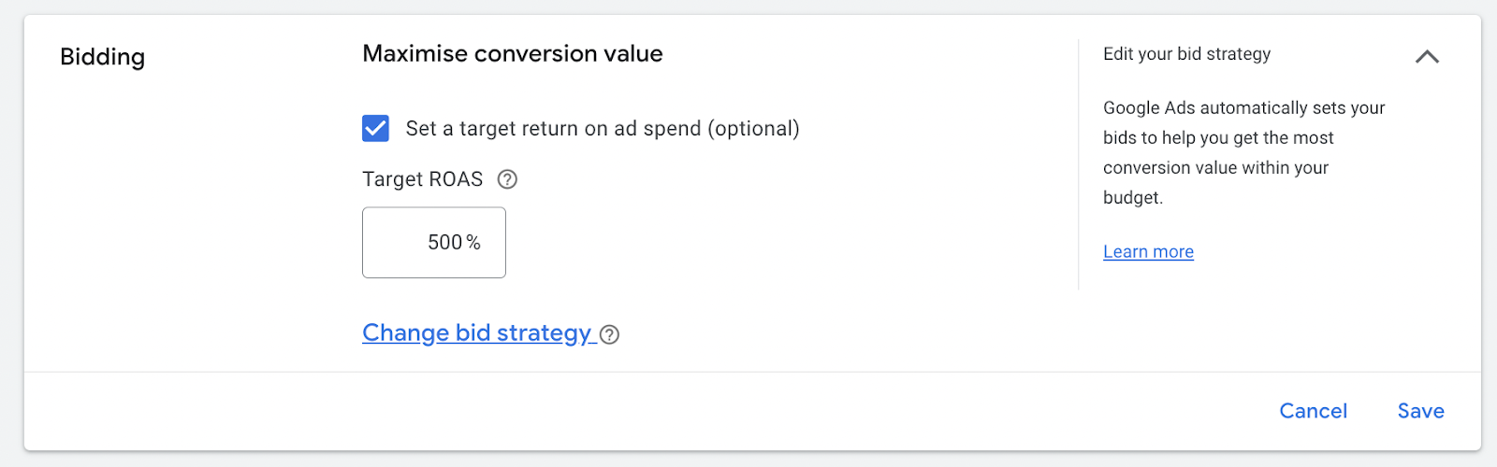
Task: Click the 'Maximise conversion value' heading
Action: point(512,54)
